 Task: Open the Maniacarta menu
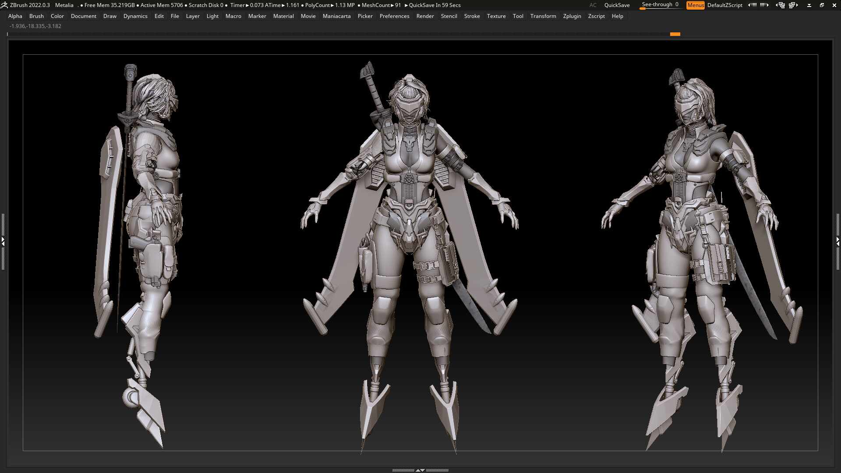point(336,16)
